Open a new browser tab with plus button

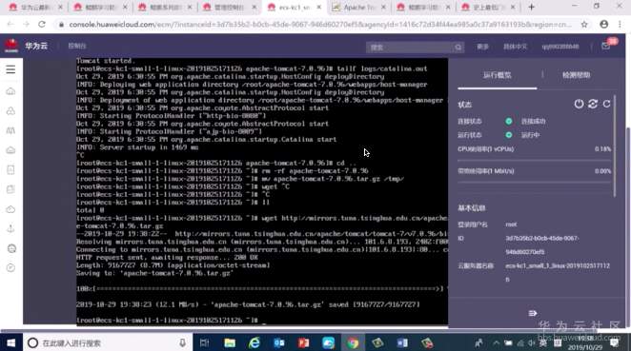coord(531,8)
